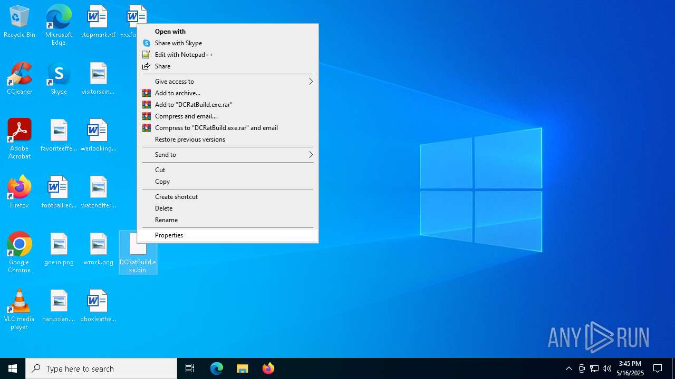Expand the Give access to submenu
The width and height of the screenshot is (675, 379).
228,82
